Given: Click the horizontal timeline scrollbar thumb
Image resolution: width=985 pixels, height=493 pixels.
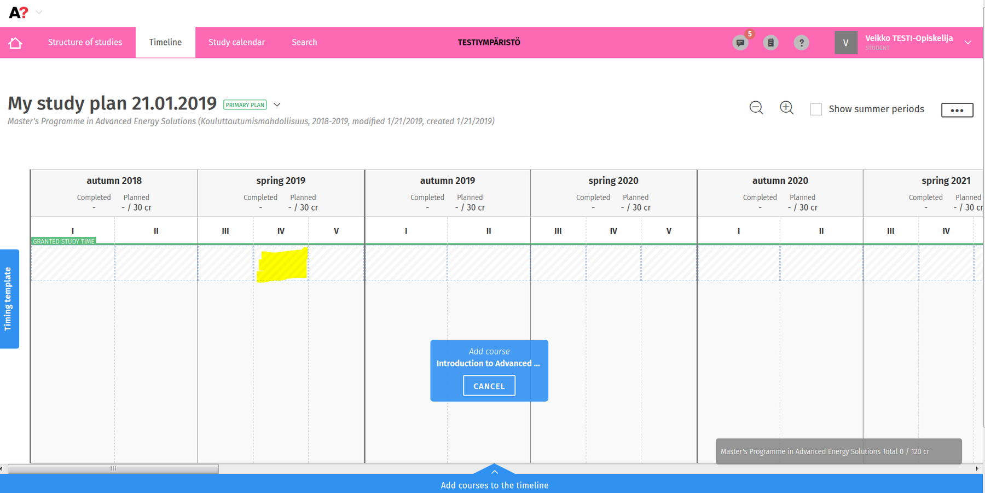Looking at the screenshot, I should point(113,469).
